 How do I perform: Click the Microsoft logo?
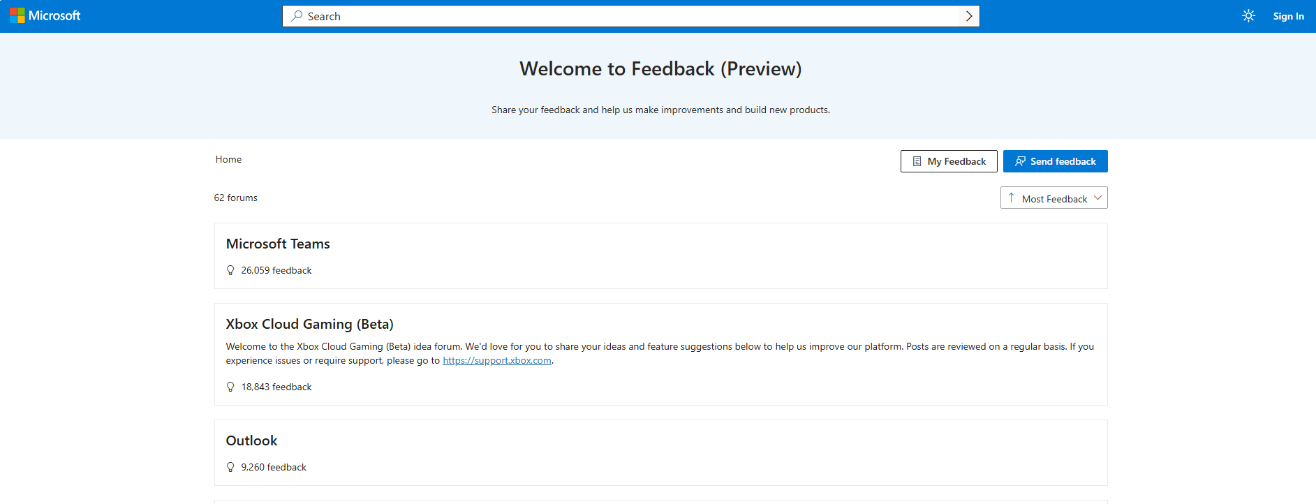click(x=45, y=15)
